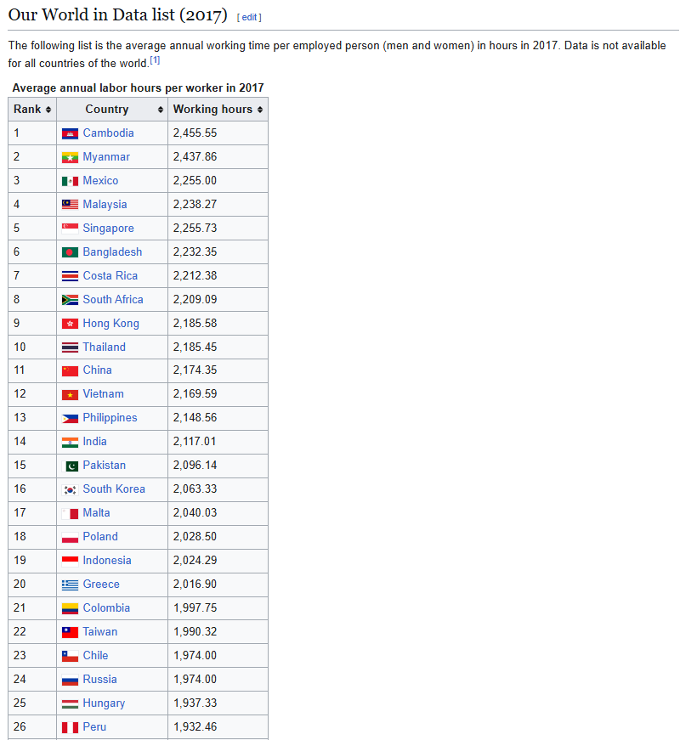Open the Indonesia article link
This screenshot has height=740, width=680.
click(x=107, y=561)
